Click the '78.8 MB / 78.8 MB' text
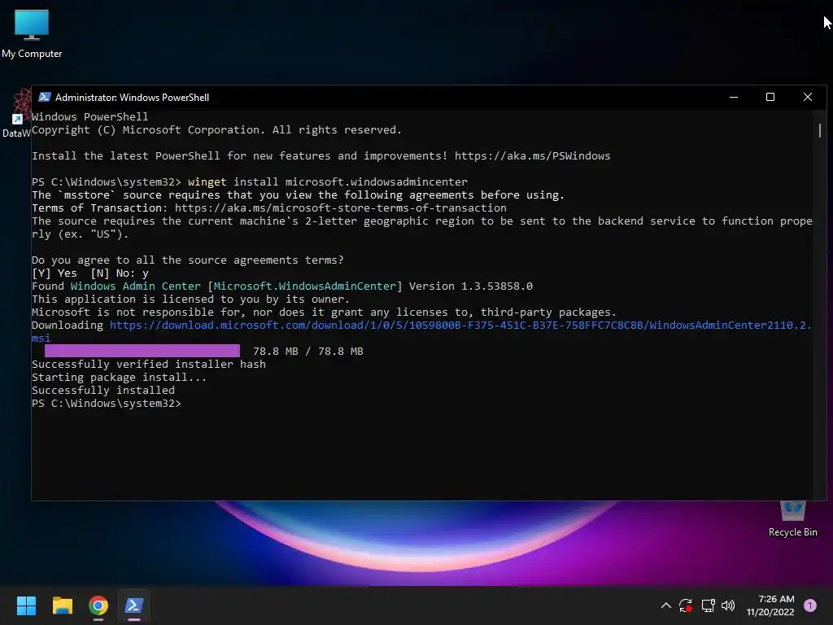 pyautogui.click(x=308, y=352)
